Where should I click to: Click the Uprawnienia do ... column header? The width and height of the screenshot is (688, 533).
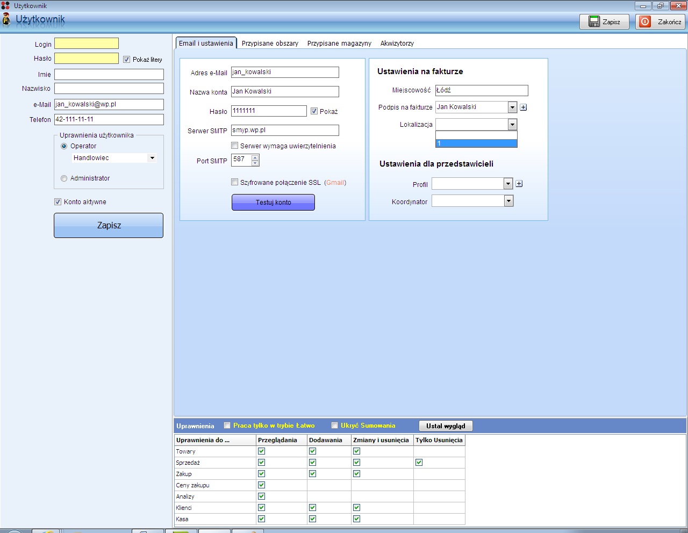point(215,440)
